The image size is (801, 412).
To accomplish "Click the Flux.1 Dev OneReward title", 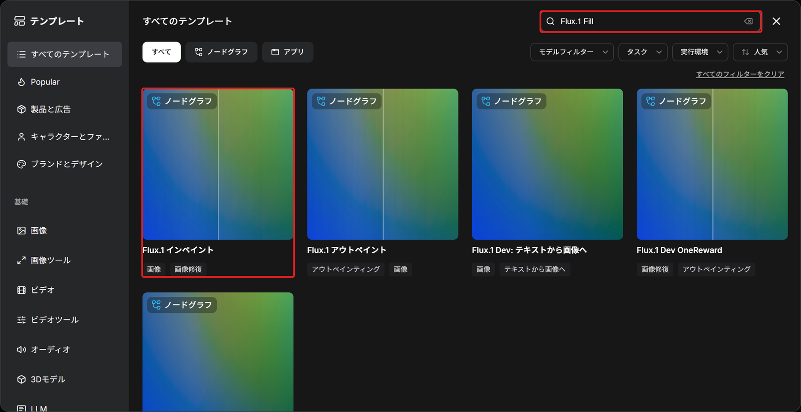I will [x=679, y=250].
